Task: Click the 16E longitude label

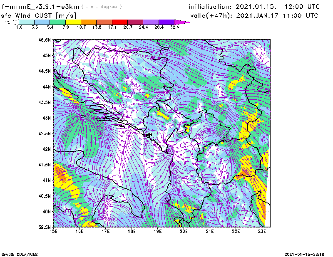Action: pyautogui.click(x=80, y=231)
